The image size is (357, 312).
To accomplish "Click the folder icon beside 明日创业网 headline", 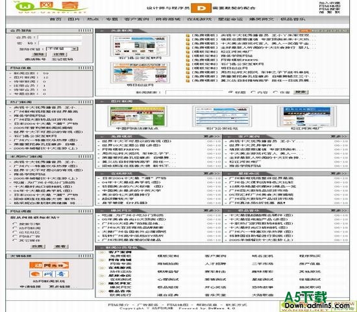I will pyautogui.click(x=188, y=68).
